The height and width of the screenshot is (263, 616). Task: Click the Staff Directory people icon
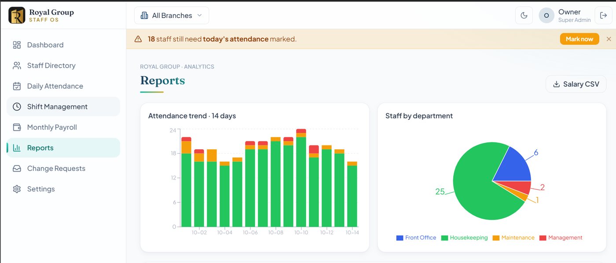click(x=17, y=65)
